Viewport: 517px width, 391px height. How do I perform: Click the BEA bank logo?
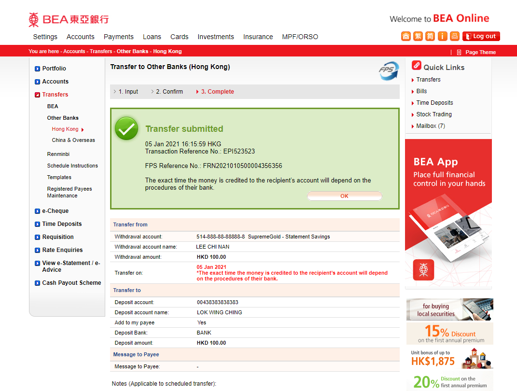(x=69, y=19)
